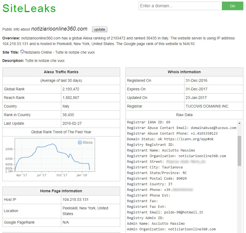Click the Raw Data scrollbar thumb
The width and height of the screenshot is (246, 233).
point(239,151)
